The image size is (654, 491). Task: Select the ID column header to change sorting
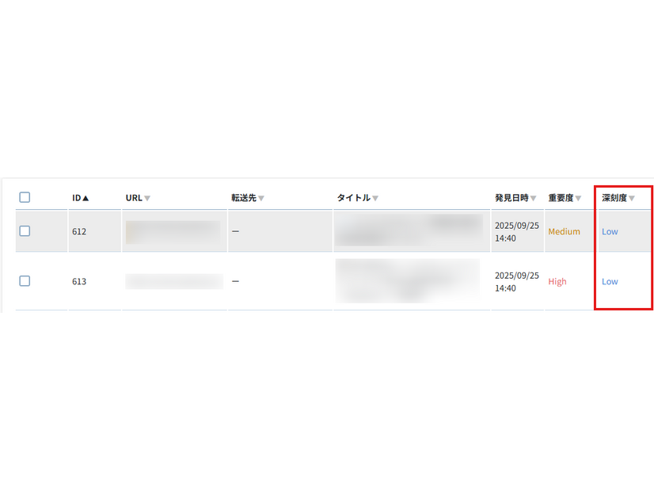click(76, 198)
